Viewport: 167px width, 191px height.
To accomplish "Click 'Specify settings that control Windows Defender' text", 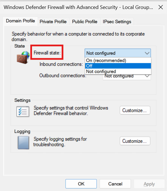I will [71, 111].
